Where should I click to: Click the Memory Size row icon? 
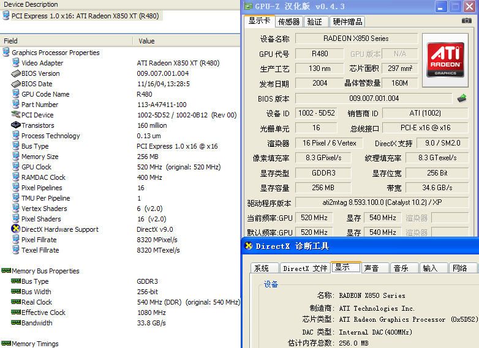point(16,156)
